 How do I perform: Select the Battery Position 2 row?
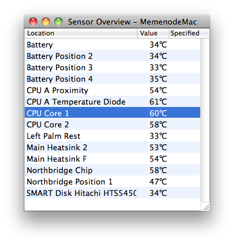coord(112,56)
